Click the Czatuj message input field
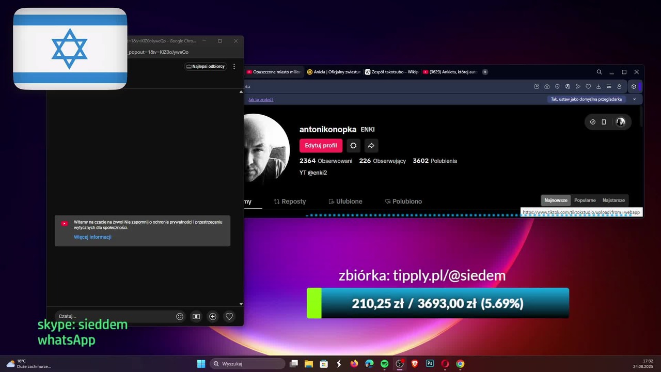Viewport: 661px width, 372px height. [x=114, y=316]
